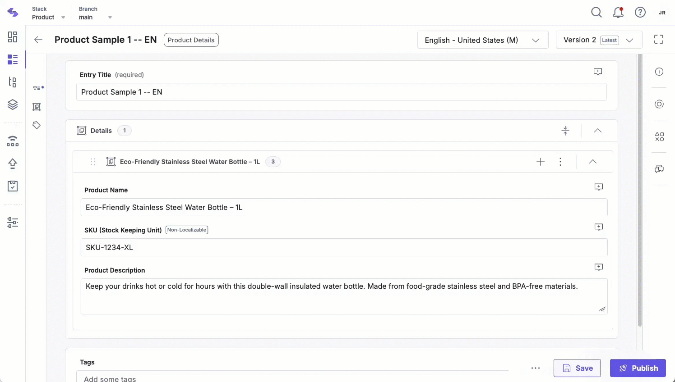Click into the Product Description text area

point(344,296)
